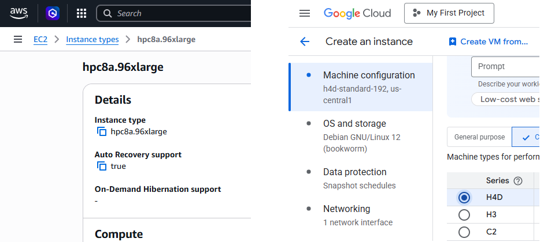Select the H3 series radio button
This screenshot has width=555, height=242.
tap(464, 215)
